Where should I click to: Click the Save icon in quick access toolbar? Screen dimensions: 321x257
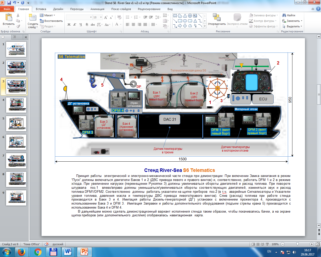9,3
